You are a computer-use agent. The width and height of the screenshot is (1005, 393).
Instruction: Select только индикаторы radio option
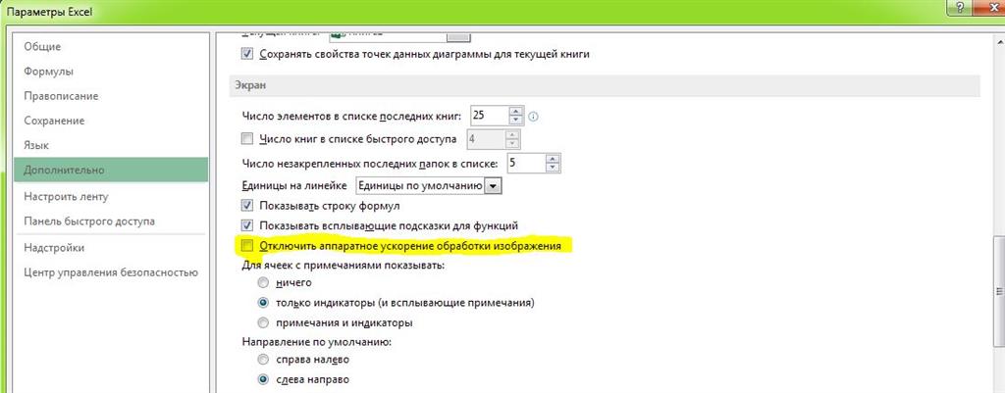[263, 303]
